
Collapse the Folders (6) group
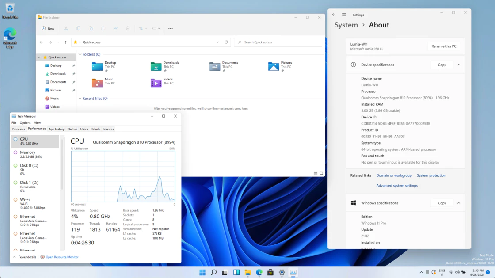tap(80, 54)
